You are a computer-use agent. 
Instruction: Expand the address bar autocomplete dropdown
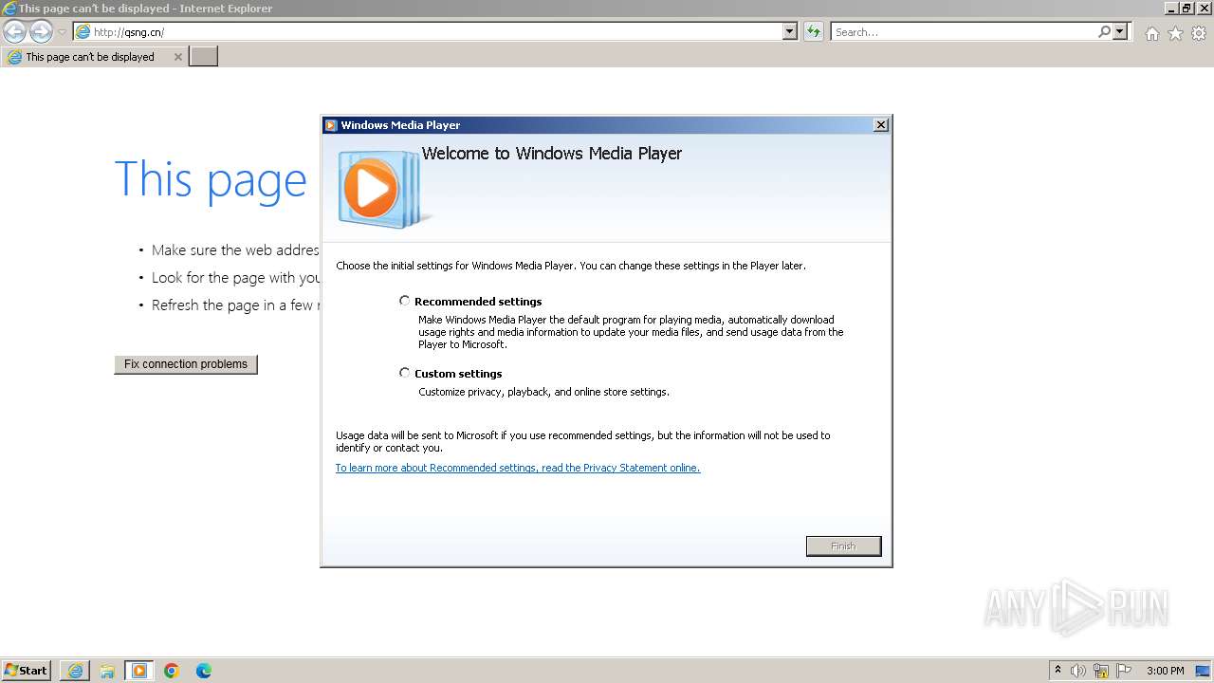(790, 32)
